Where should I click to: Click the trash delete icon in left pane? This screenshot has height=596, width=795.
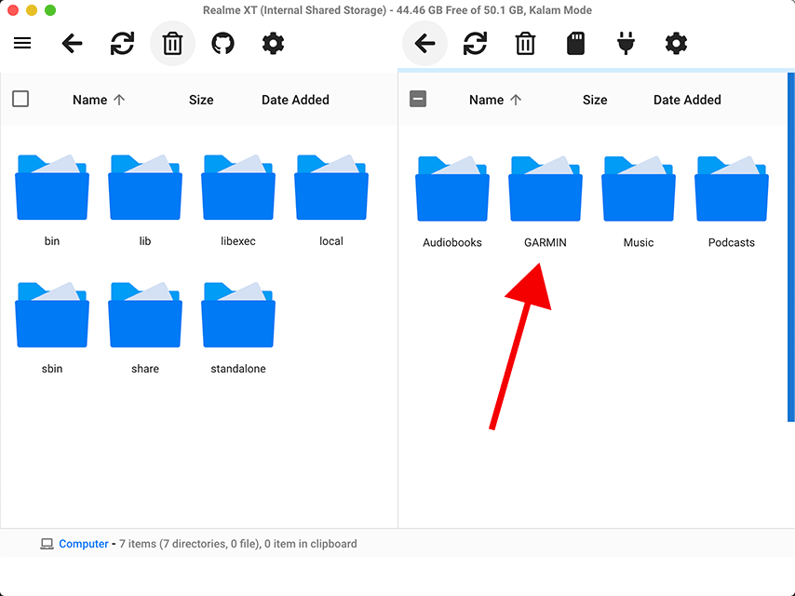[172, 44]
